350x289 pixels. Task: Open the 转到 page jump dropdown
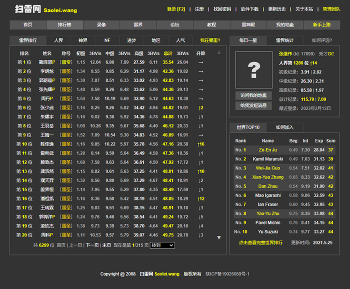pyautogui.click(x=162, y=245)
